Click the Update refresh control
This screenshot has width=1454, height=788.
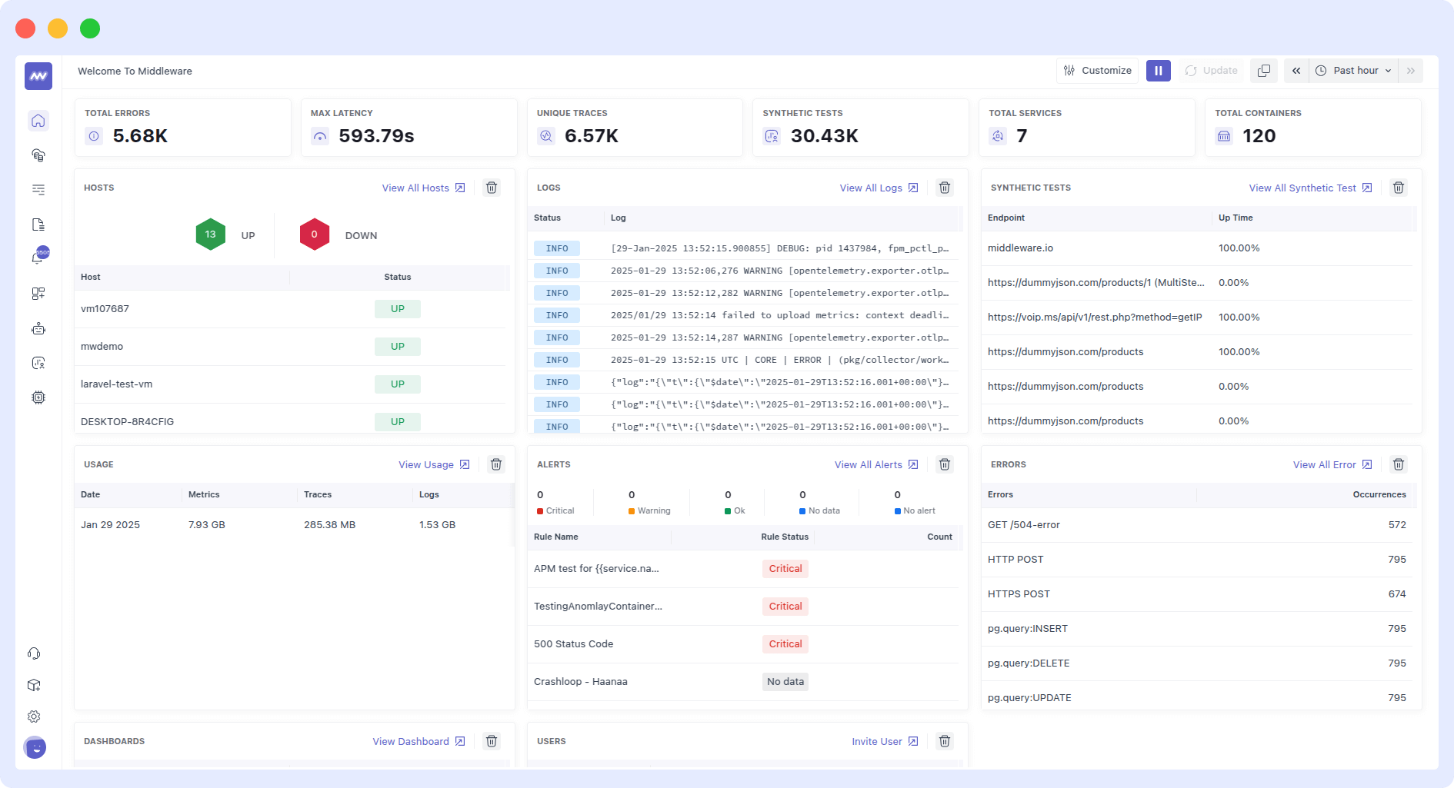click(1211, 70)
